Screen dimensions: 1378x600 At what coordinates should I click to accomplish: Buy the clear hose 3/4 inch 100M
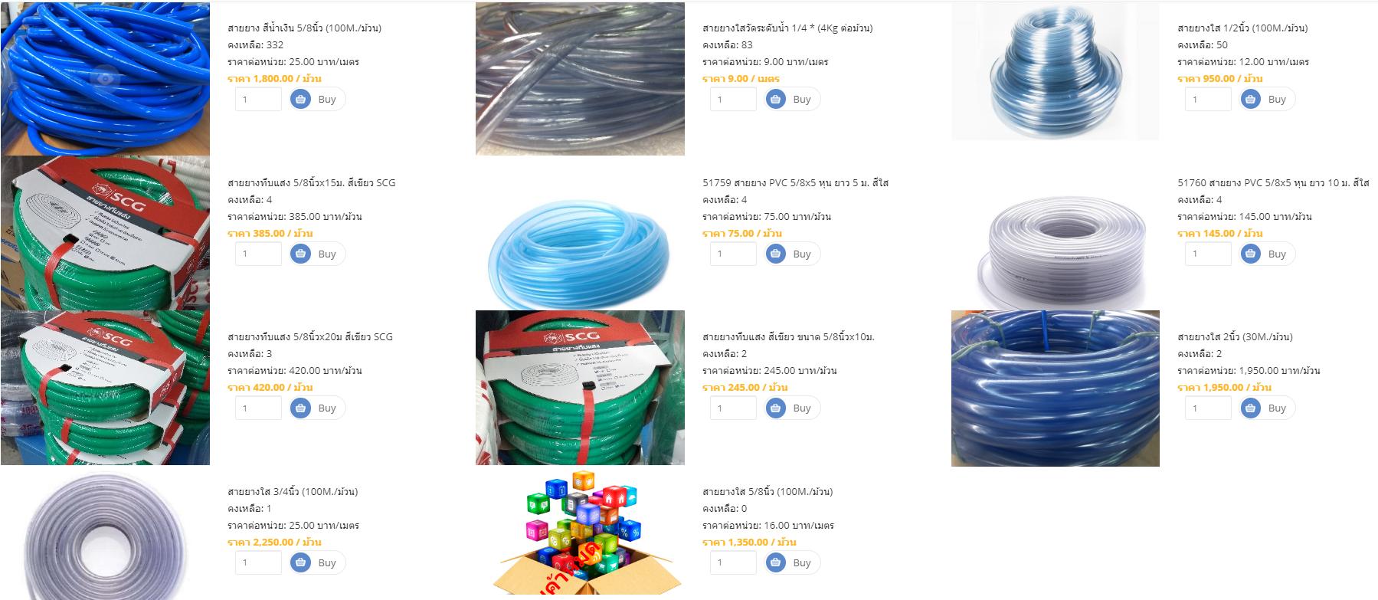pos(317,562)
